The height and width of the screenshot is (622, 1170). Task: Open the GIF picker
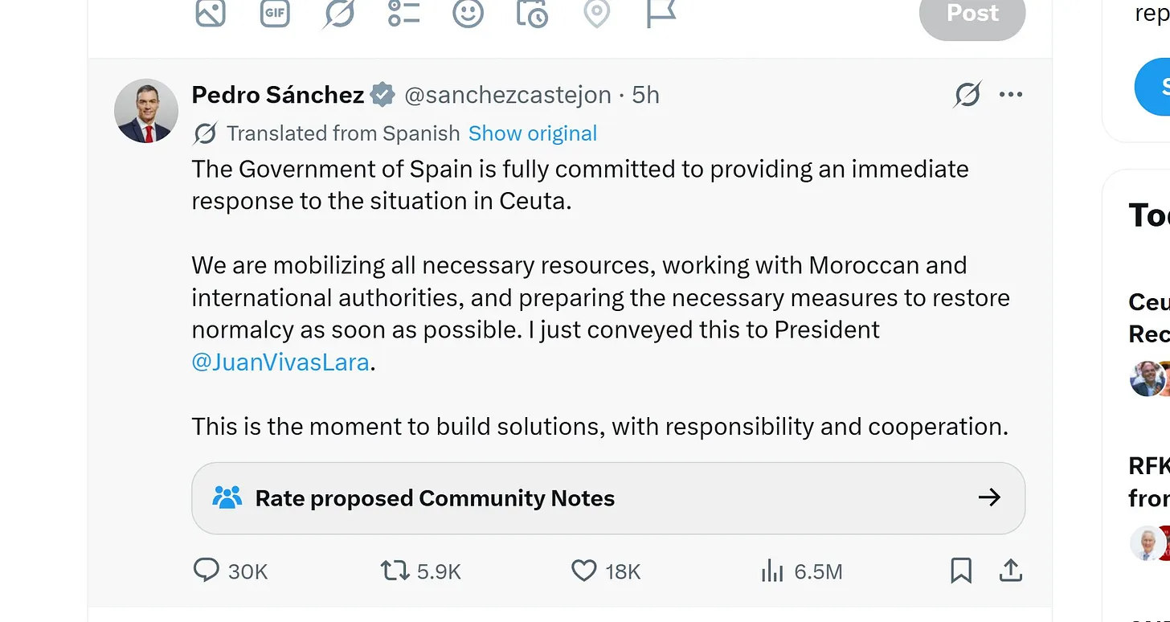275,13
